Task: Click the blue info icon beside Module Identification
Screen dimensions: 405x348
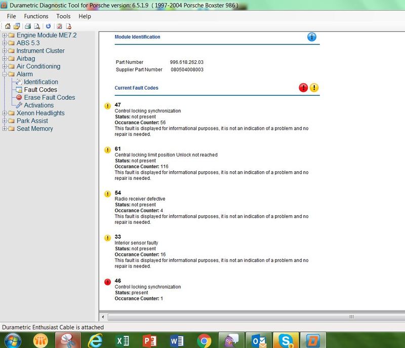Action: click(312, 37)
